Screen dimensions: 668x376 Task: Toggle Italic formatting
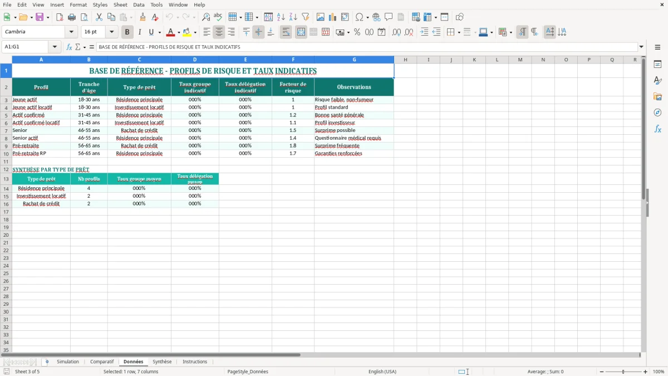[x=139, y=32]
